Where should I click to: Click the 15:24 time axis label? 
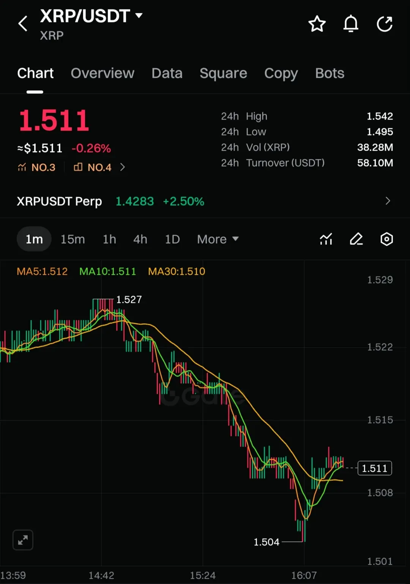(x=203, y=575)
